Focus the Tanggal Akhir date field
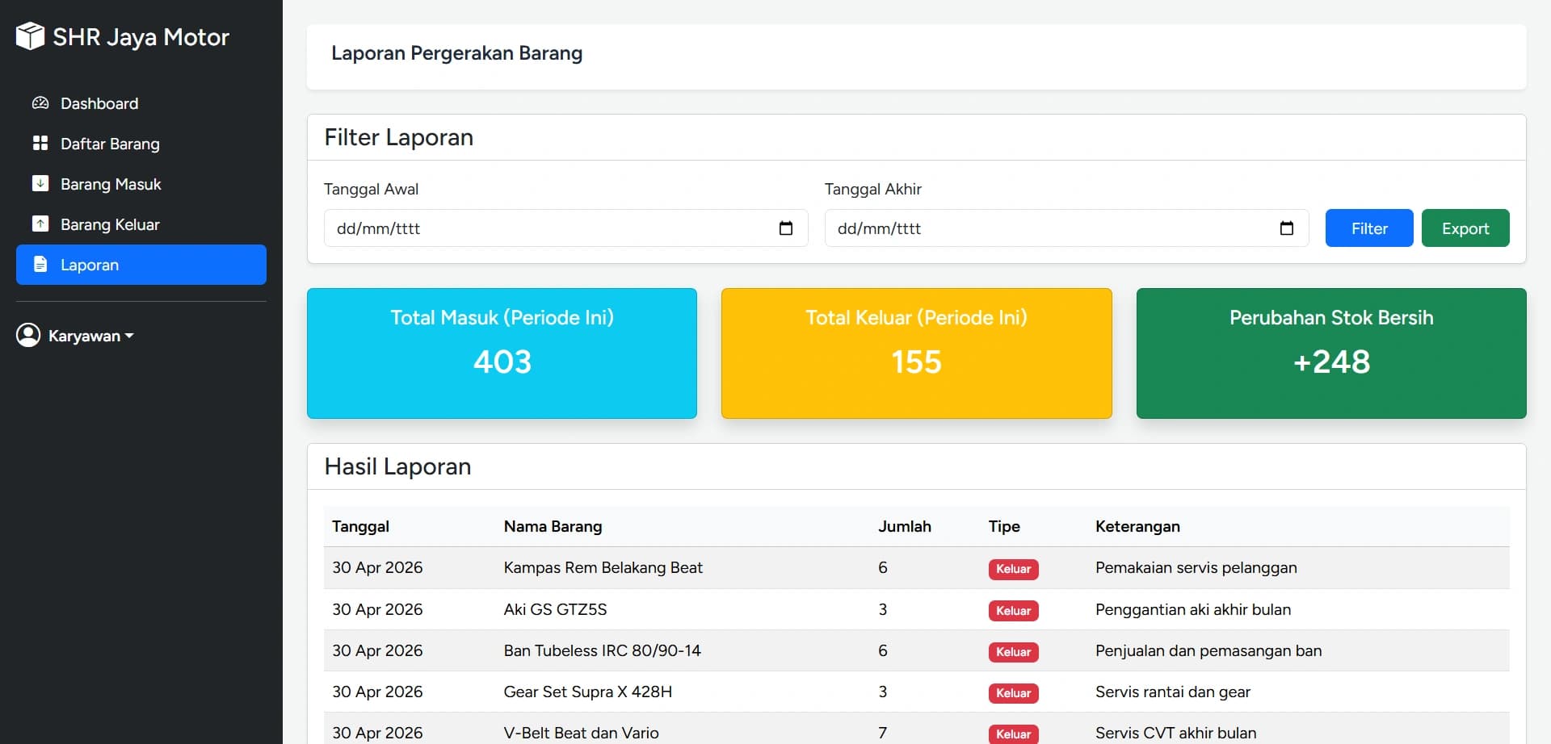This screenshot has width=1551, height=744. pos(1066,228)
